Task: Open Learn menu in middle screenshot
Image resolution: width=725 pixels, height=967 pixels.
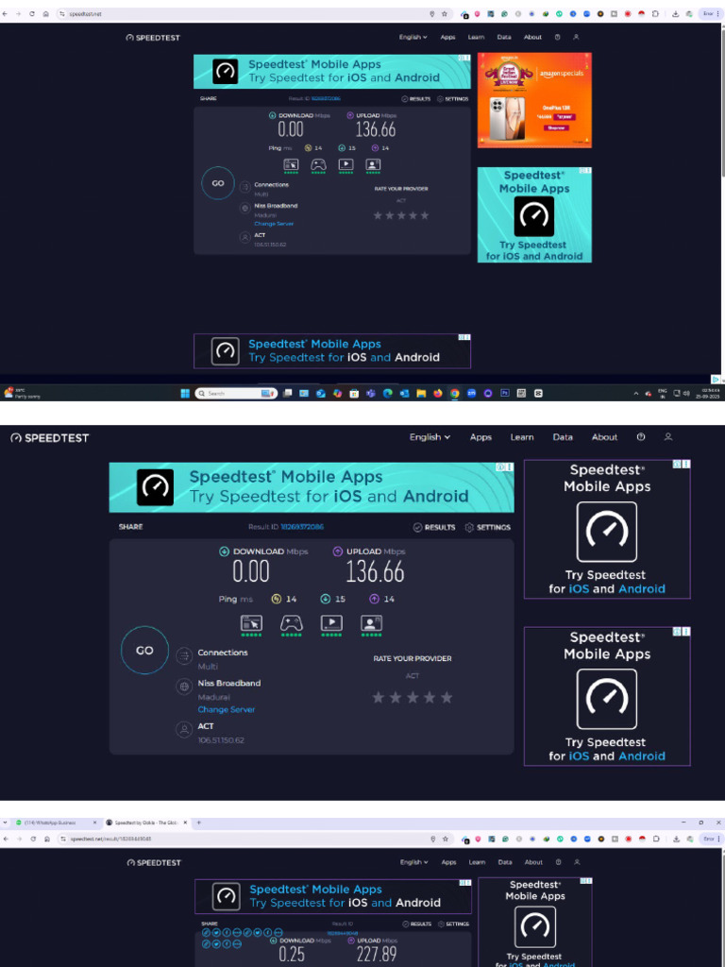Action: tap(521, 437)
